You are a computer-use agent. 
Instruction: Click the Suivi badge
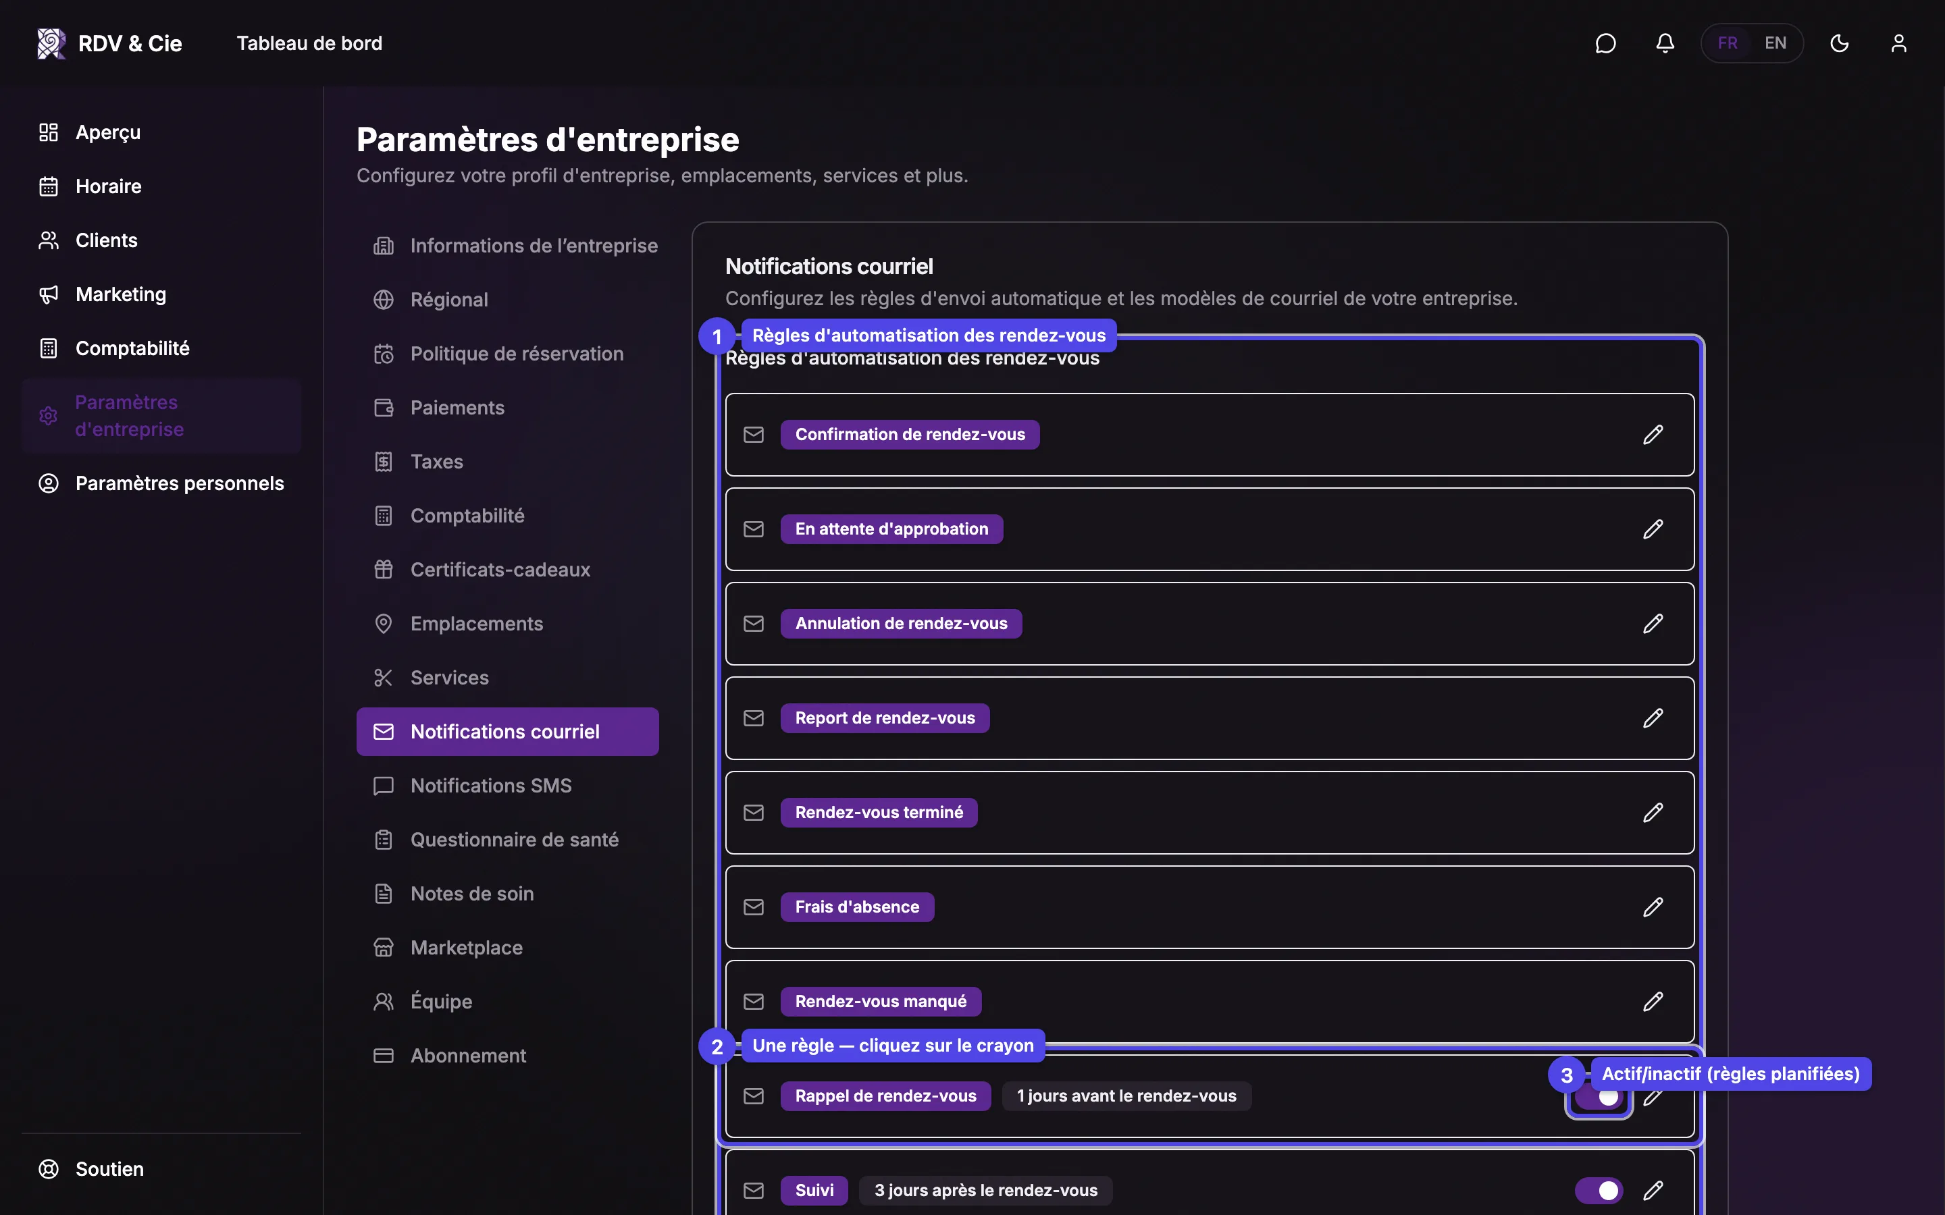click(x=814, y=1190)
